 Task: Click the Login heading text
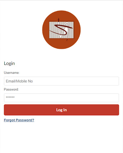tap(9, 63)
